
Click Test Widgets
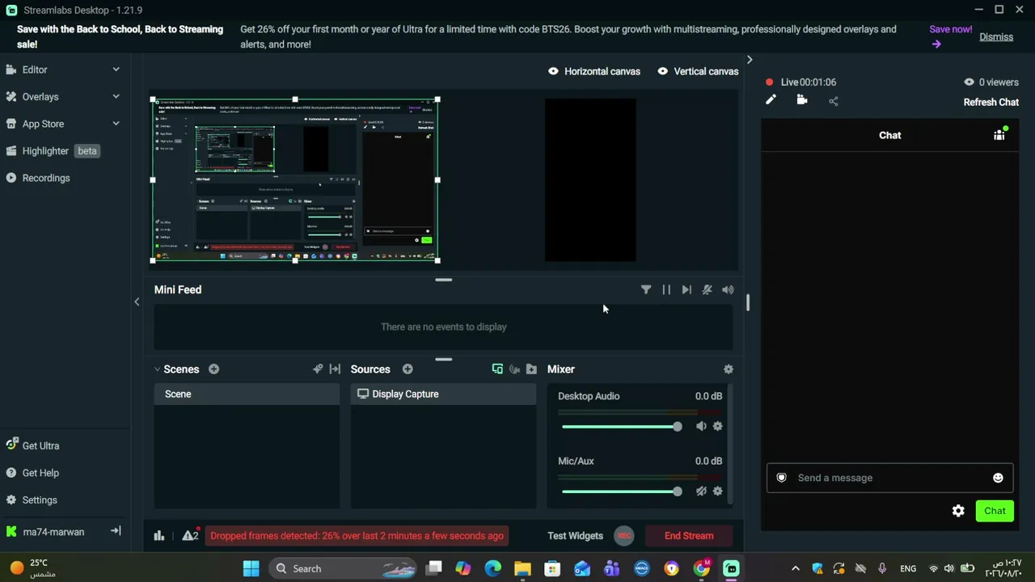575,536
